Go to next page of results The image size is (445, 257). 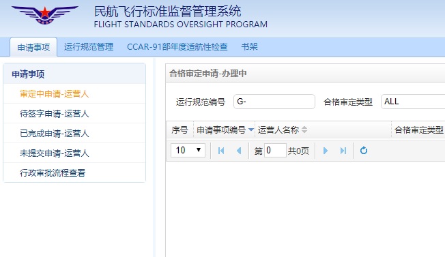[326, 151]
